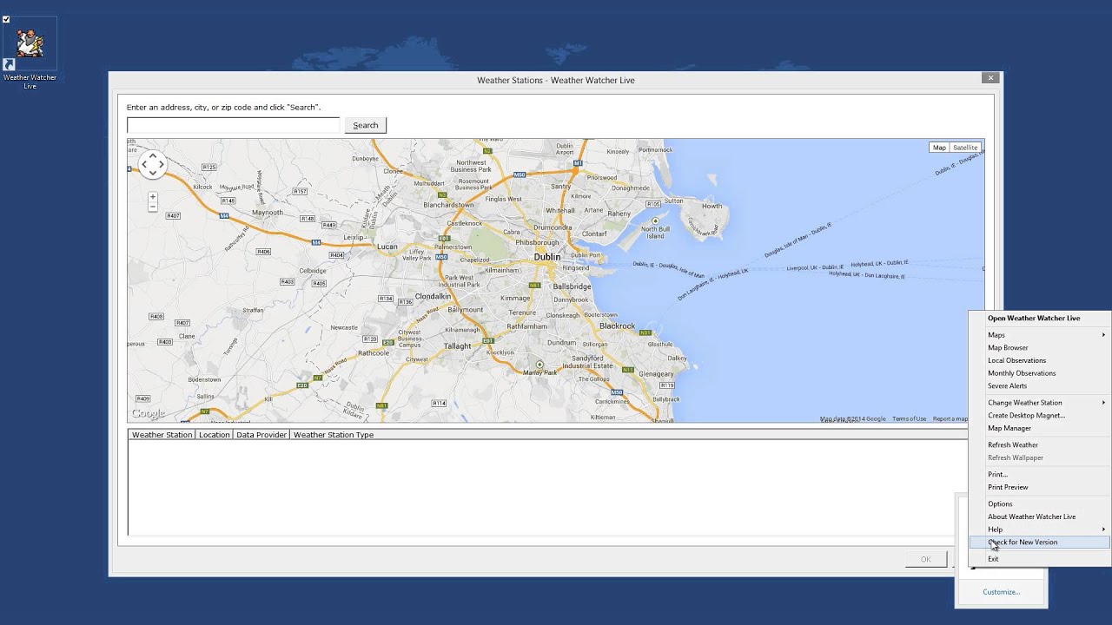This screenshot has height=625, width=1112.
Task: Select Refresh Weather menu entry
Action: [1040, 444]
